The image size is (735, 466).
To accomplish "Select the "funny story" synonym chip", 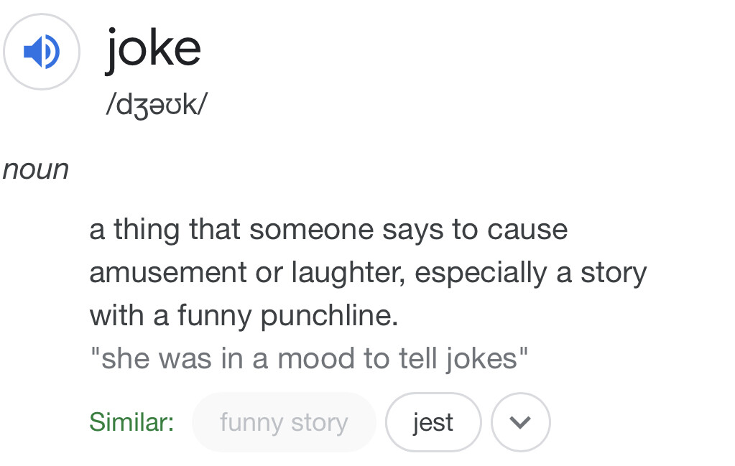I will coord(284,422).
